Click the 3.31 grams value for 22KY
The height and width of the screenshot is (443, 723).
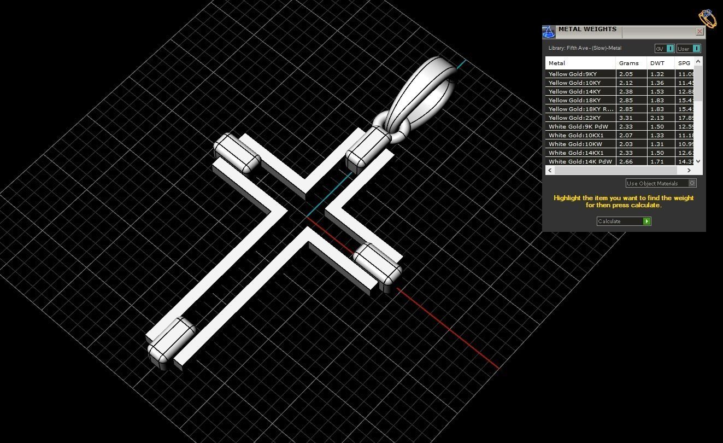click(631, 118)
